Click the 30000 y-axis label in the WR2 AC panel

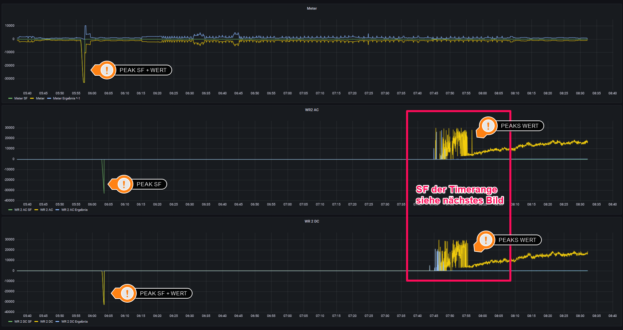(x=10, y=128)
